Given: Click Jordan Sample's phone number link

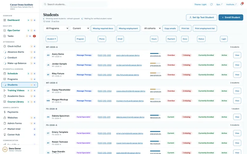Looking at the screenshot, I should (104, 65).
